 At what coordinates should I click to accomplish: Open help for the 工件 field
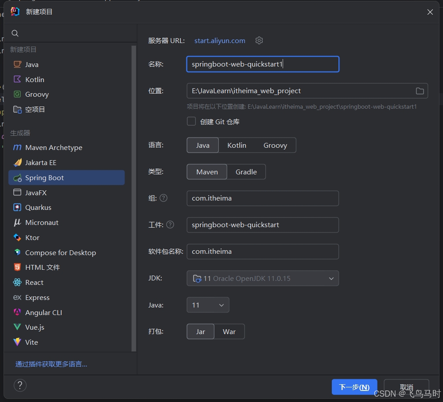(170, 225)
